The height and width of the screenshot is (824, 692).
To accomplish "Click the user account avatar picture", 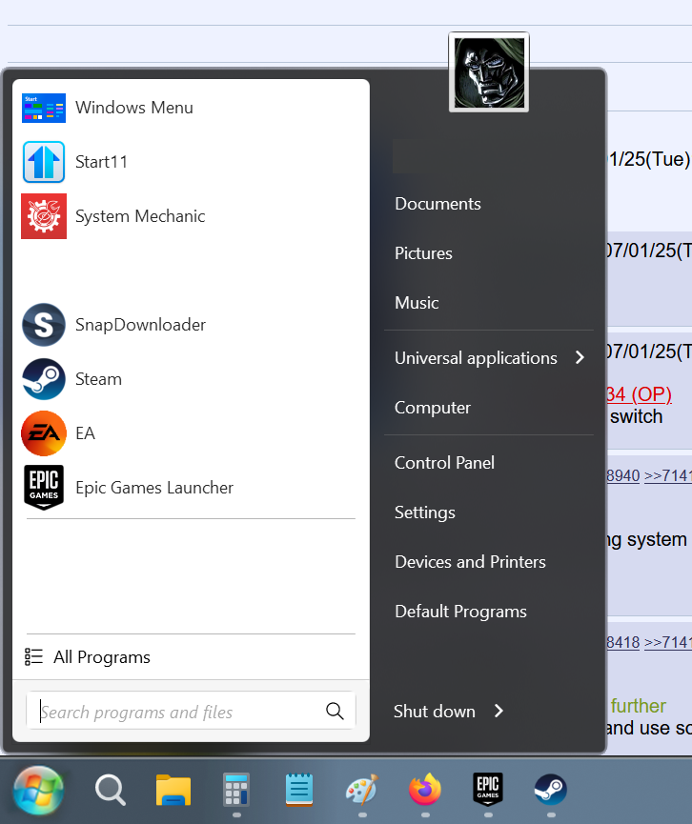I will pyautogui.click(x=489, y=72).
